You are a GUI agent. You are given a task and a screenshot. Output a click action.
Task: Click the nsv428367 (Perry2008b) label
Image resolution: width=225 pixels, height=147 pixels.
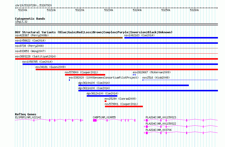click(32, 35)
